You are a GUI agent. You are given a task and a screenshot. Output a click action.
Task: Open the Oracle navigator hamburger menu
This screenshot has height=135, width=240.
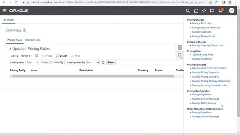[x=4, y=10]
